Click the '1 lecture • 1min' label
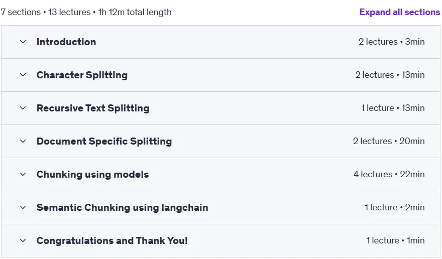This screenshot has width=442, height=259. (x=395, y=240)
